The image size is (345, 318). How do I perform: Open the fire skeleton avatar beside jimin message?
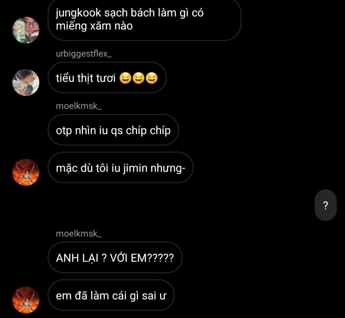[x=26, y=172]
